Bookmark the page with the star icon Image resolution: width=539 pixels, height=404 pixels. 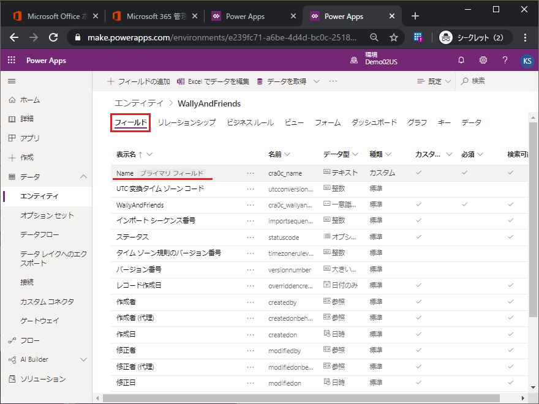pos(394,37)
